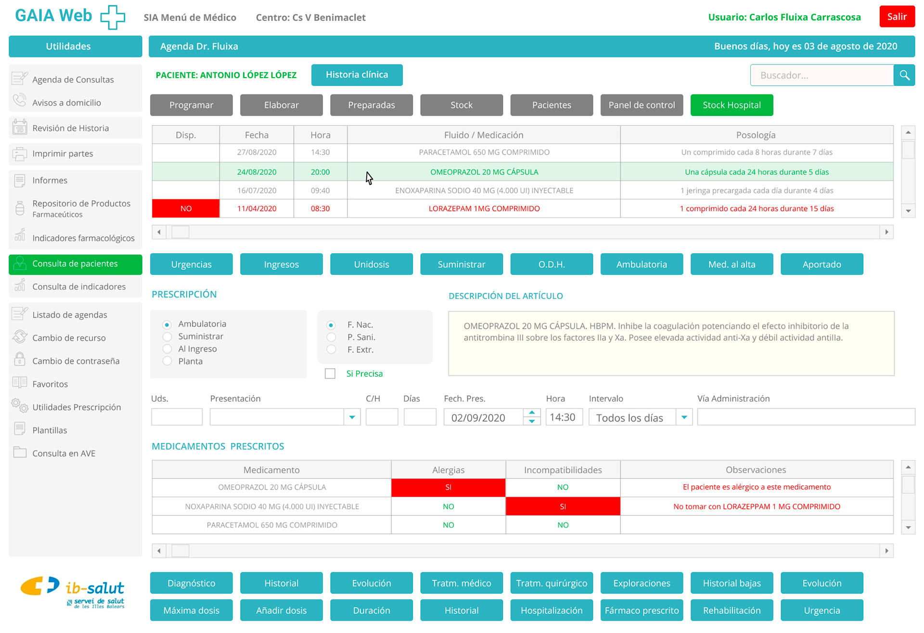The image size is (924, 633).
Task: Click the Favoritos book icon
Action: click(20, 383)
